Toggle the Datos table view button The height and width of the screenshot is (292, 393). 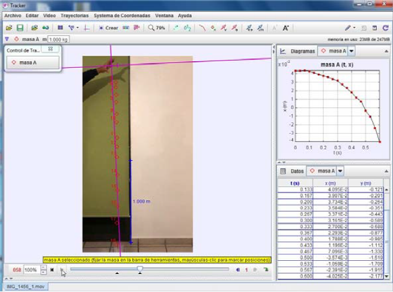[x=293, y=171]
